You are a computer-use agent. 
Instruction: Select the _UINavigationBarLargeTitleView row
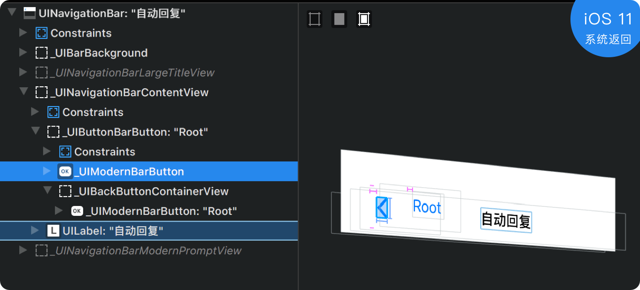[149, 72]
